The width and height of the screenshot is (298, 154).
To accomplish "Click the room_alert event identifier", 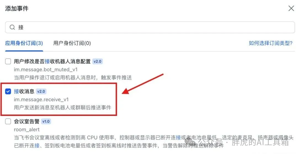I will pyautogui.click(x=27, y=130).
